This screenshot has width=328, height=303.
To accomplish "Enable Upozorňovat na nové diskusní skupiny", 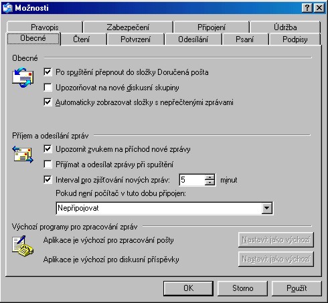I will point(48,87).
